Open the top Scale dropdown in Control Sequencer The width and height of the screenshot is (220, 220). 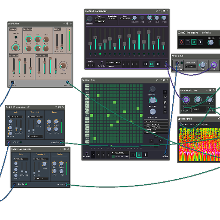click(100, 19)
